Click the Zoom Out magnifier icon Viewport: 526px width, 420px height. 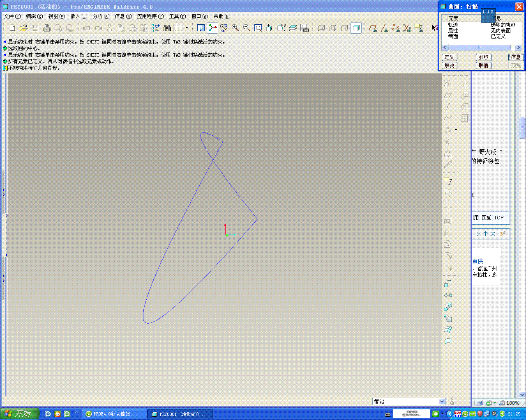pyautogui.click(x=247, y=28)
